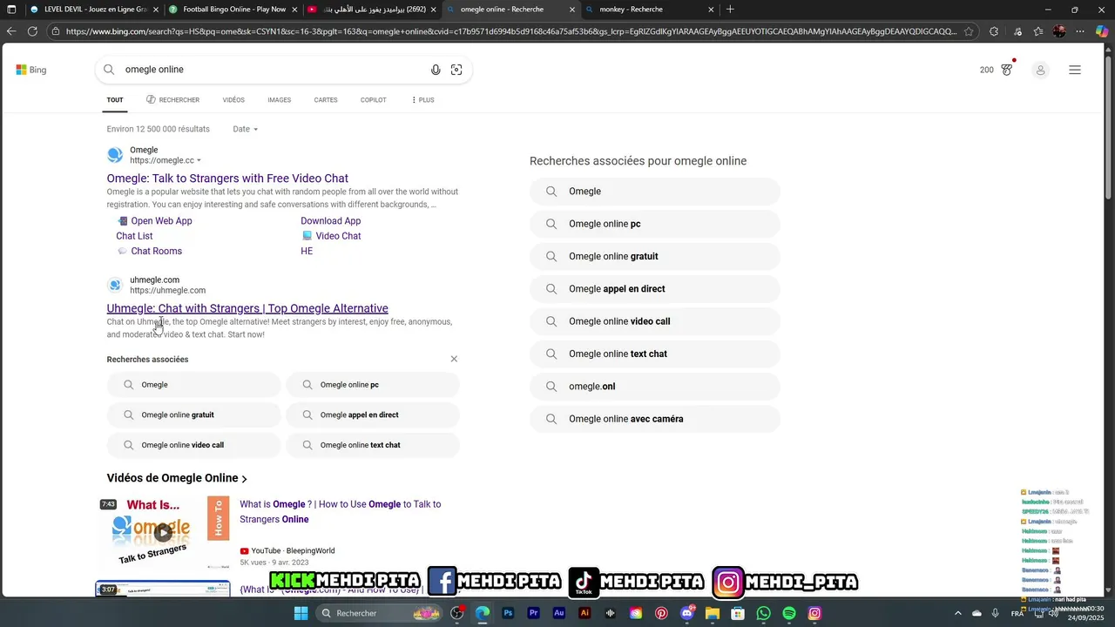
Task: Click the star icon to bookmark this page
Action: (969, 31)
